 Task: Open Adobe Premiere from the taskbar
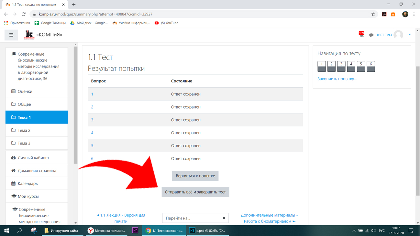pos(135,231)
